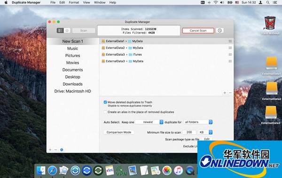The image size is (282, 178).
Task: Open the File menu
Action: tap(53, 2)
